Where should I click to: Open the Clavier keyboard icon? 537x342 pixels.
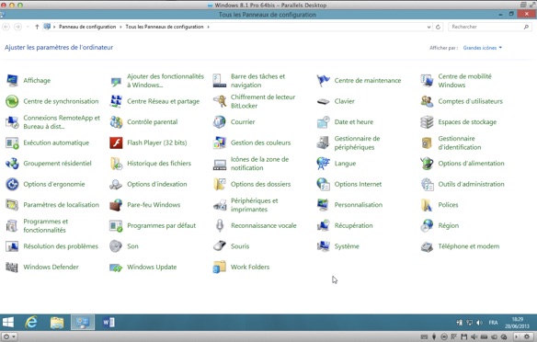point(324,101)
